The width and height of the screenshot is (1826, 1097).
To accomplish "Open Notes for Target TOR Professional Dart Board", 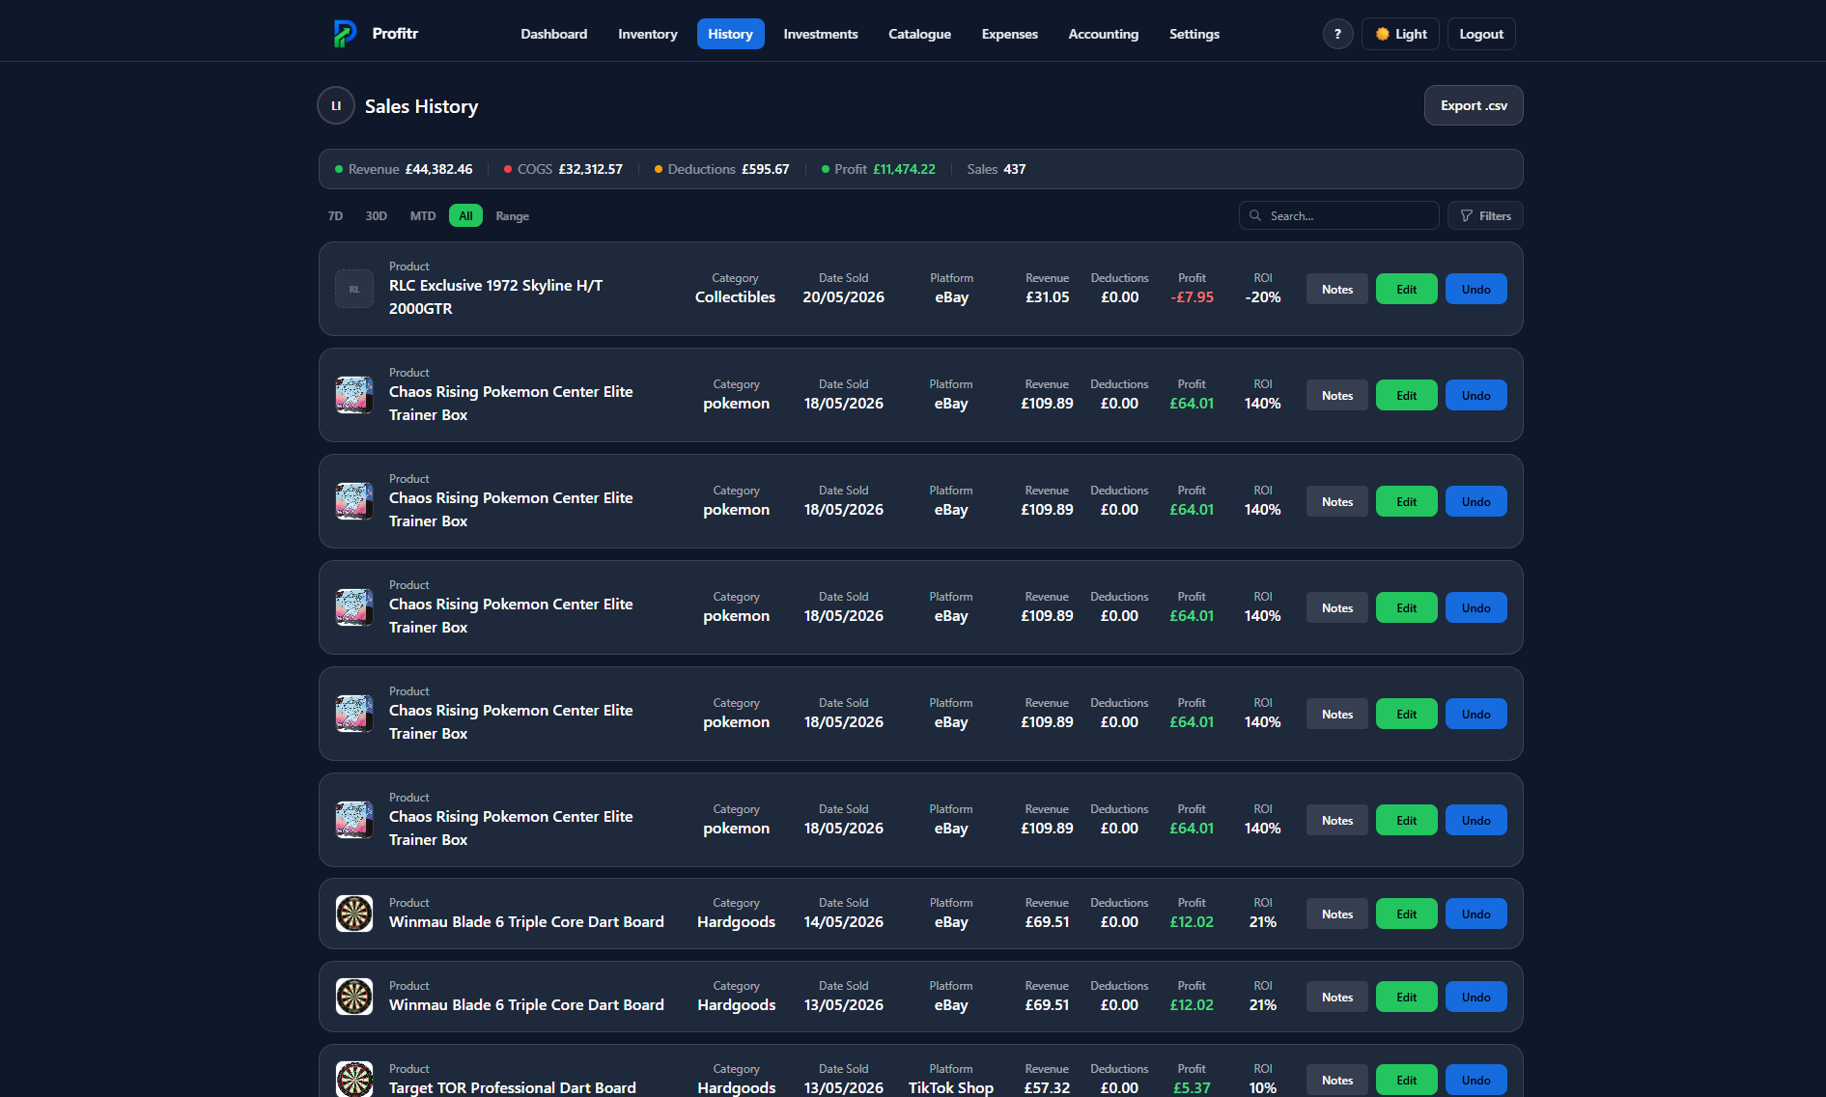I will 1337,1080.
